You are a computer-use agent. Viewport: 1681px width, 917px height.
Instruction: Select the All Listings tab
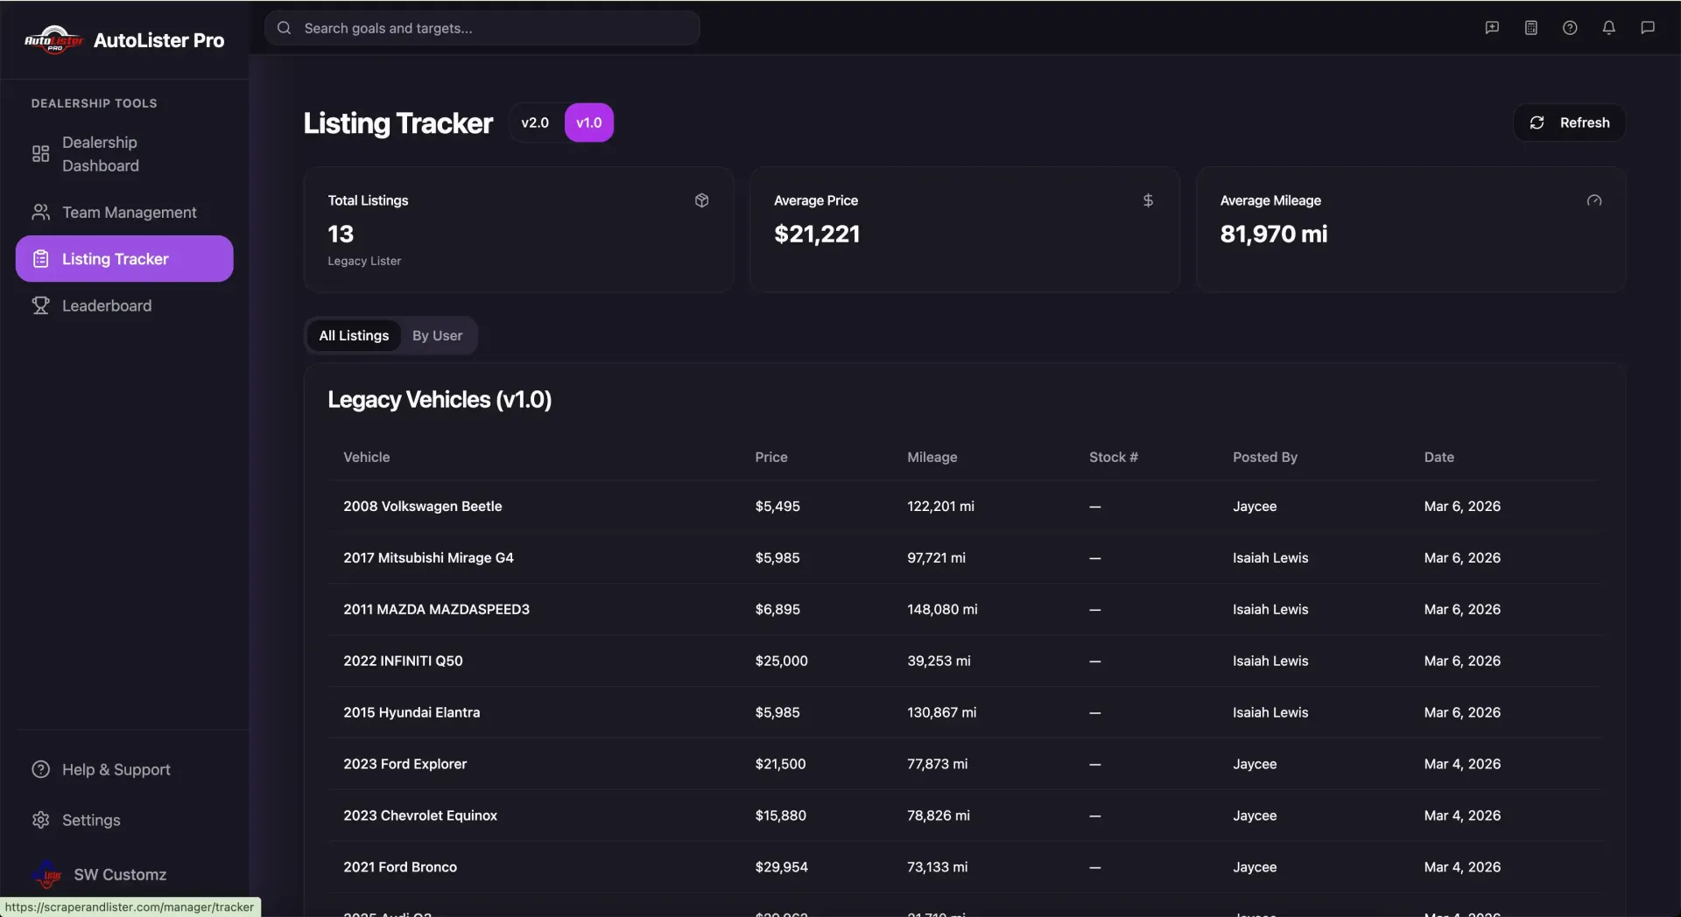click(354, 335)
